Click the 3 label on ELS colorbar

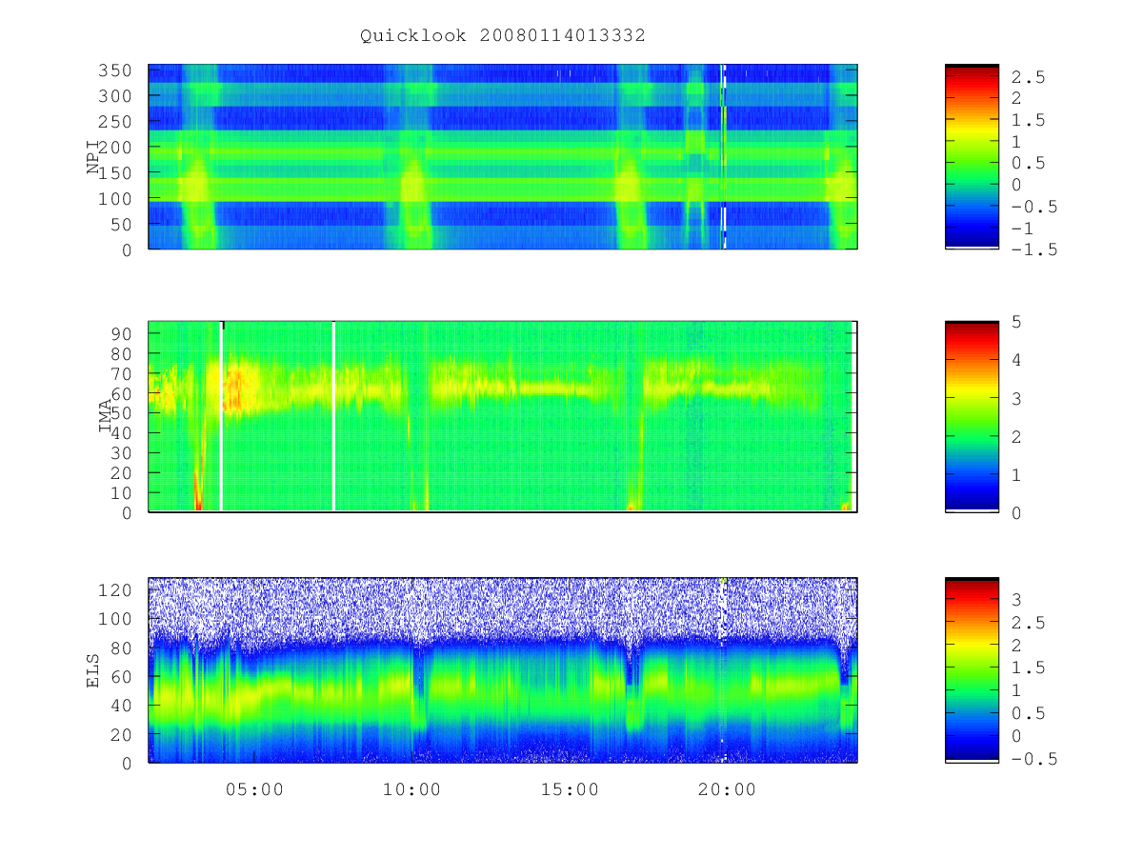pyautogui.click(x=1016, y=600)
